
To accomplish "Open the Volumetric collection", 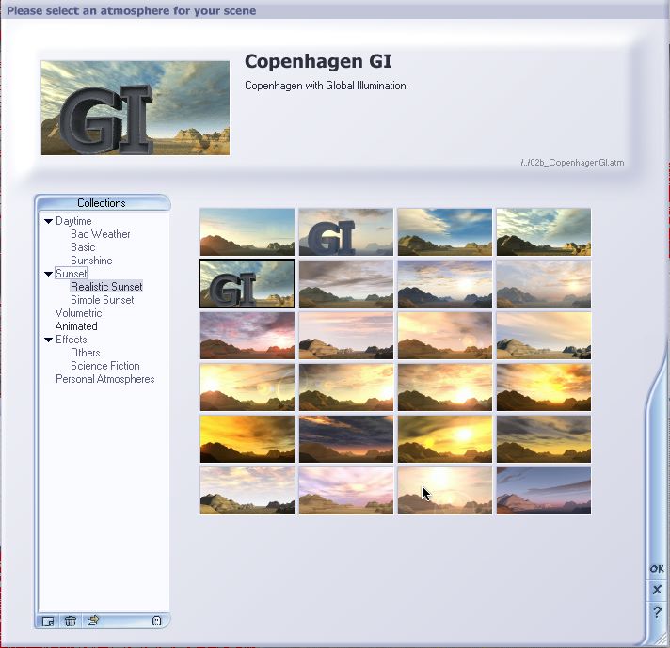I will pos(79,313).
